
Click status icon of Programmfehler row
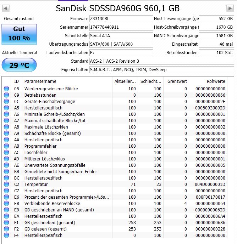click(x=6, y=146)
